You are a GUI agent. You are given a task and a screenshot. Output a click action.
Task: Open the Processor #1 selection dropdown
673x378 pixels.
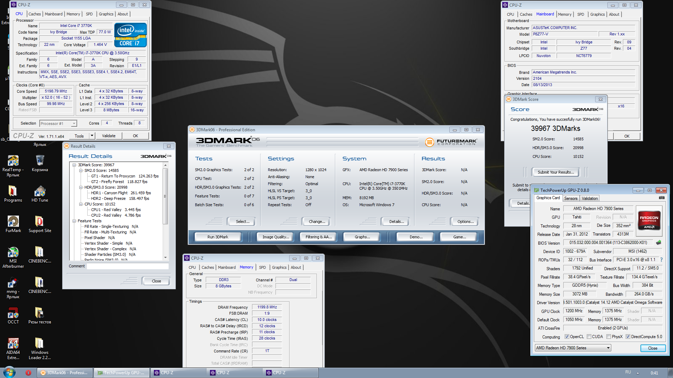[x=58, y=124]
